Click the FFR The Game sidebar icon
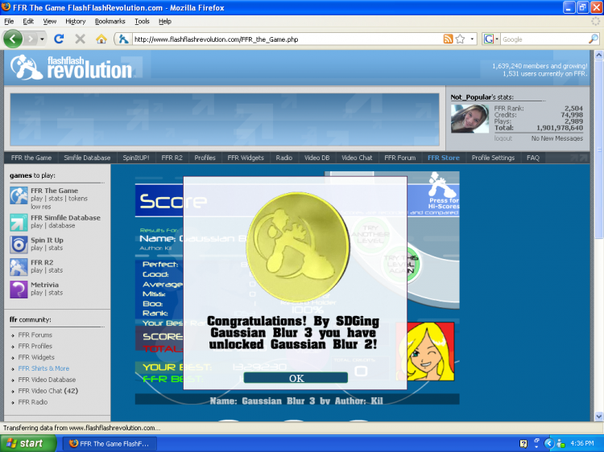This screenshot has height=452, width=604. point(19,195)
